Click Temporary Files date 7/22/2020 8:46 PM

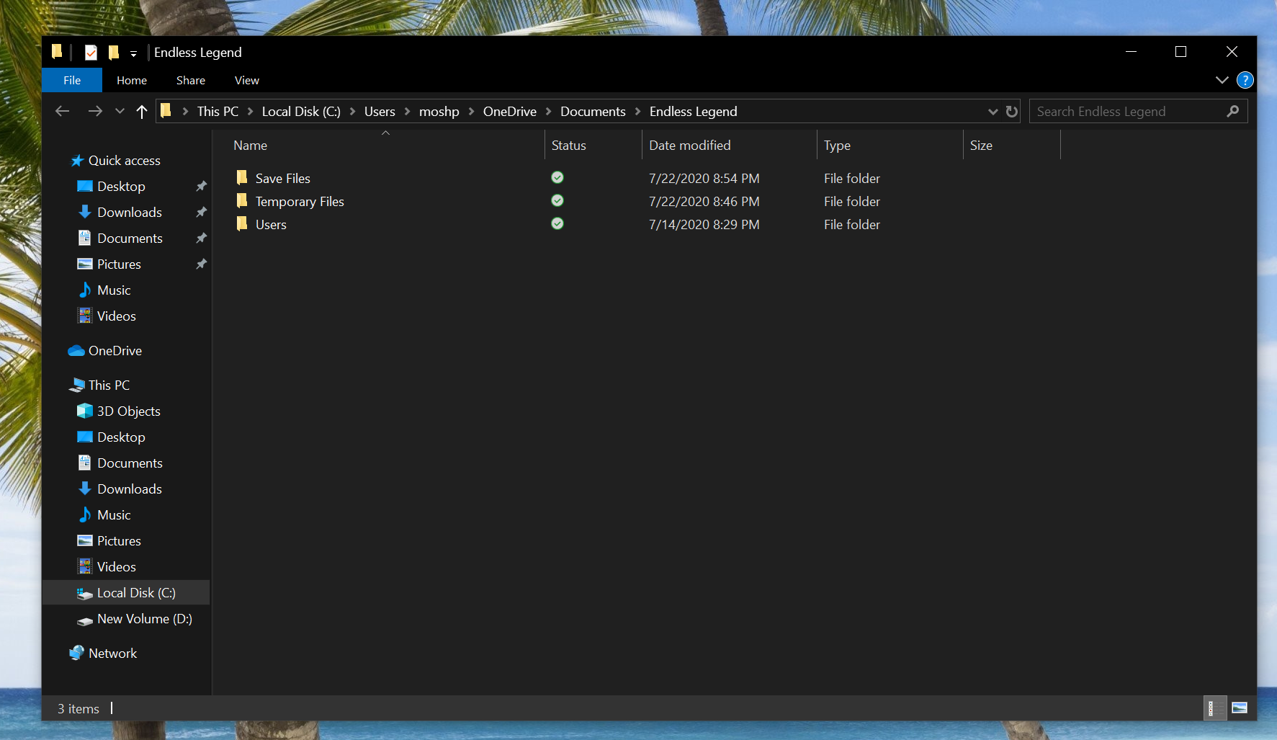704,201
